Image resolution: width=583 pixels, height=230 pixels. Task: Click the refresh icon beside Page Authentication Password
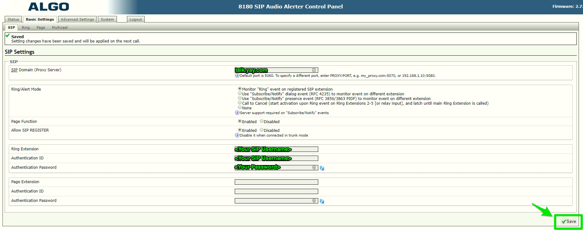tap(322, 202)
